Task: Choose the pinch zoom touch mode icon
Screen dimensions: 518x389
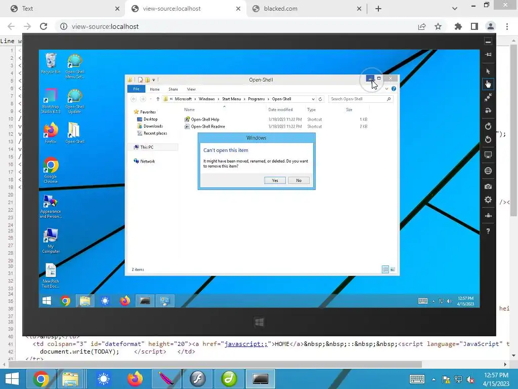Action: [x=488, y=97]
